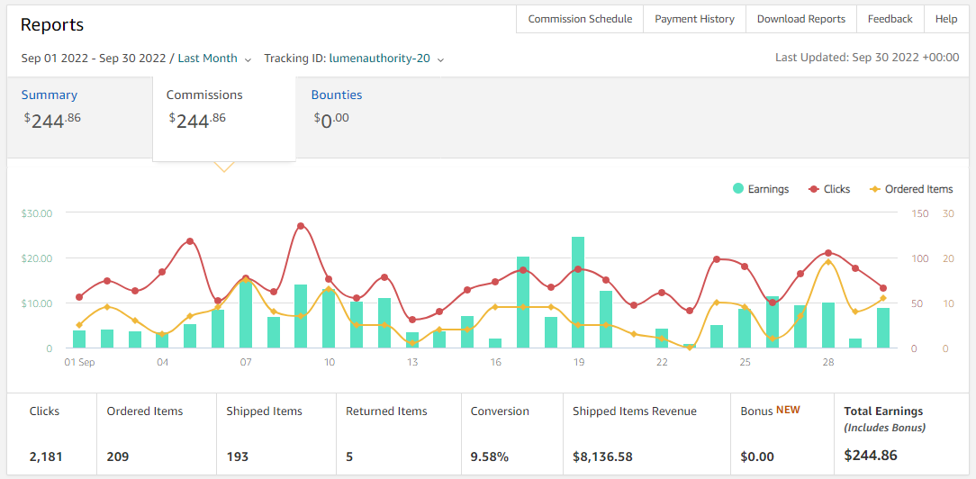Select the Commissions tab

coord(224,118)
